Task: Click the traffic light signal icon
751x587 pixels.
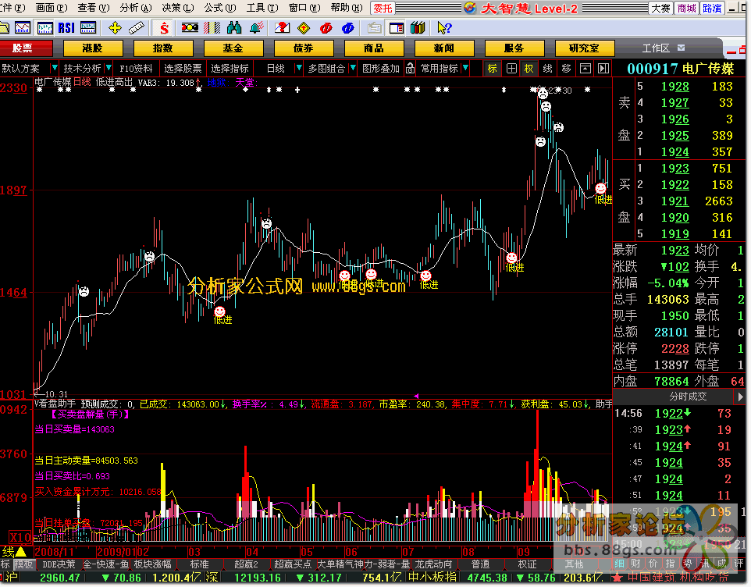Action: click(190, 28)
